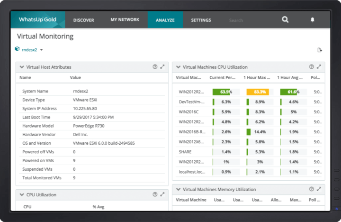Sort by 1 Hour Avg column header
The image size is (341, 222).
290,78
